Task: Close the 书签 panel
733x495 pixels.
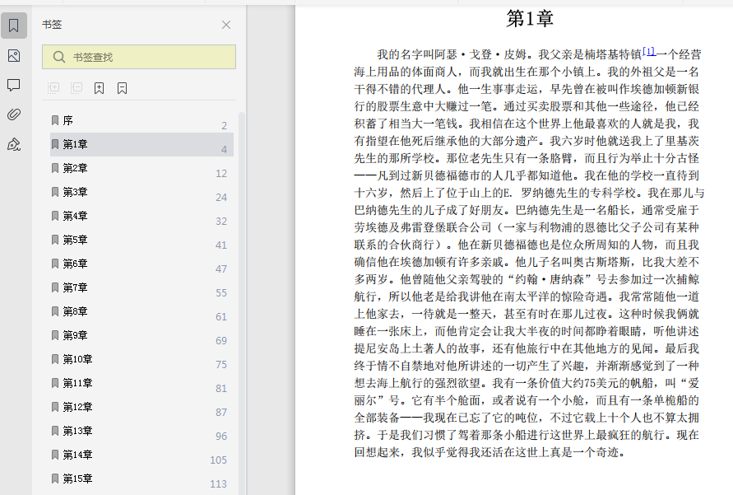Action: point(226,25)
